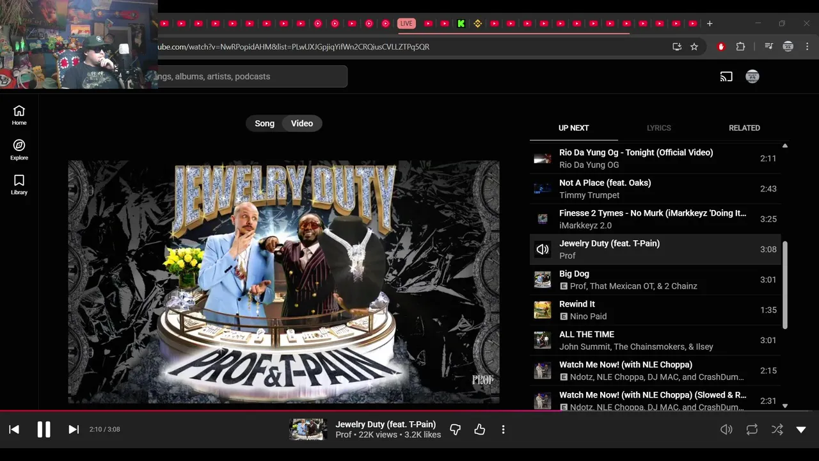Open browser extensions puzzle icon
Viewport: 819px width, 461px height.
coord(741,47)
